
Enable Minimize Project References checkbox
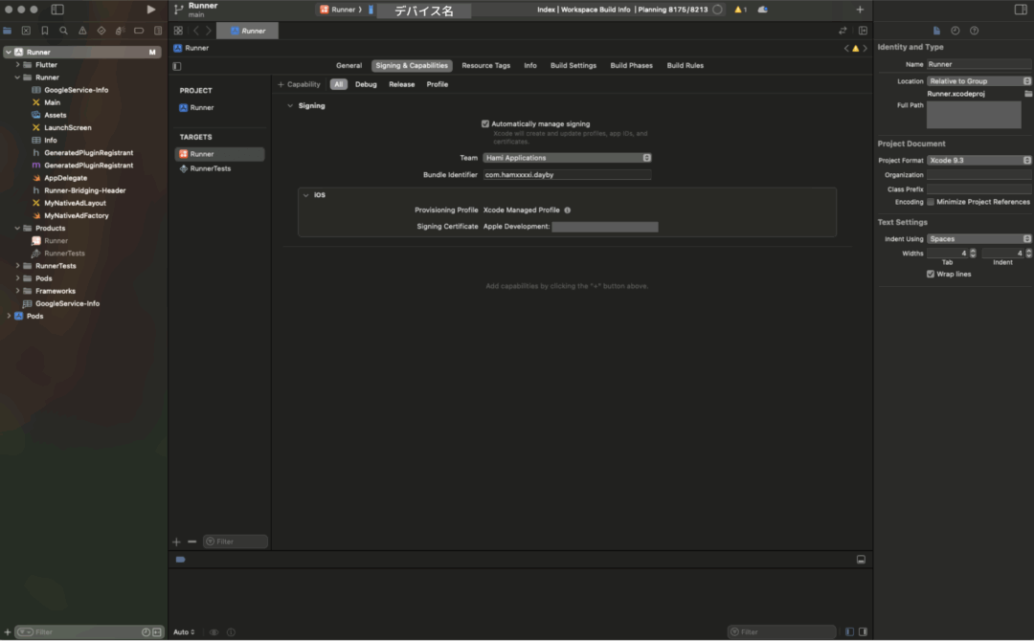931,202
